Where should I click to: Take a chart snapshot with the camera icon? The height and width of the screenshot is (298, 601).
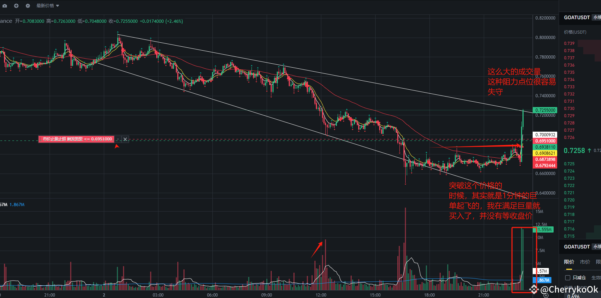click(x=5, y=6)
